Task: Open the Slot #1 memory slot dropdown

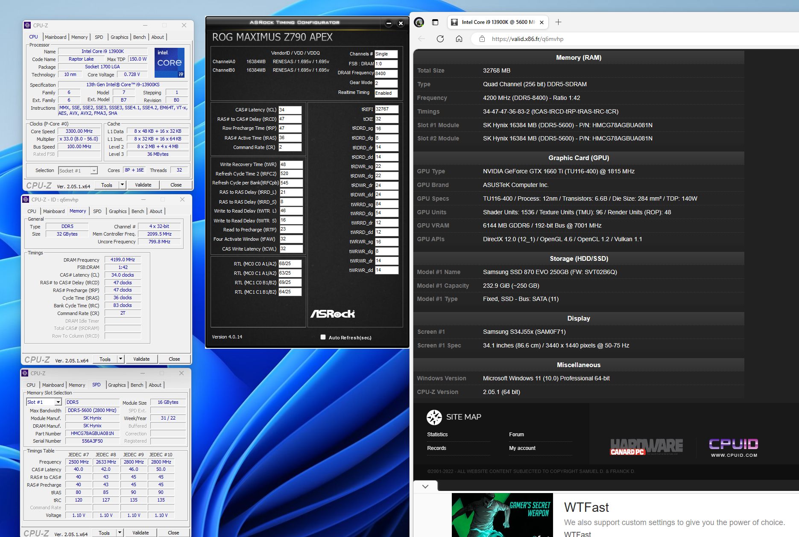Action: [x=44, y=402]
